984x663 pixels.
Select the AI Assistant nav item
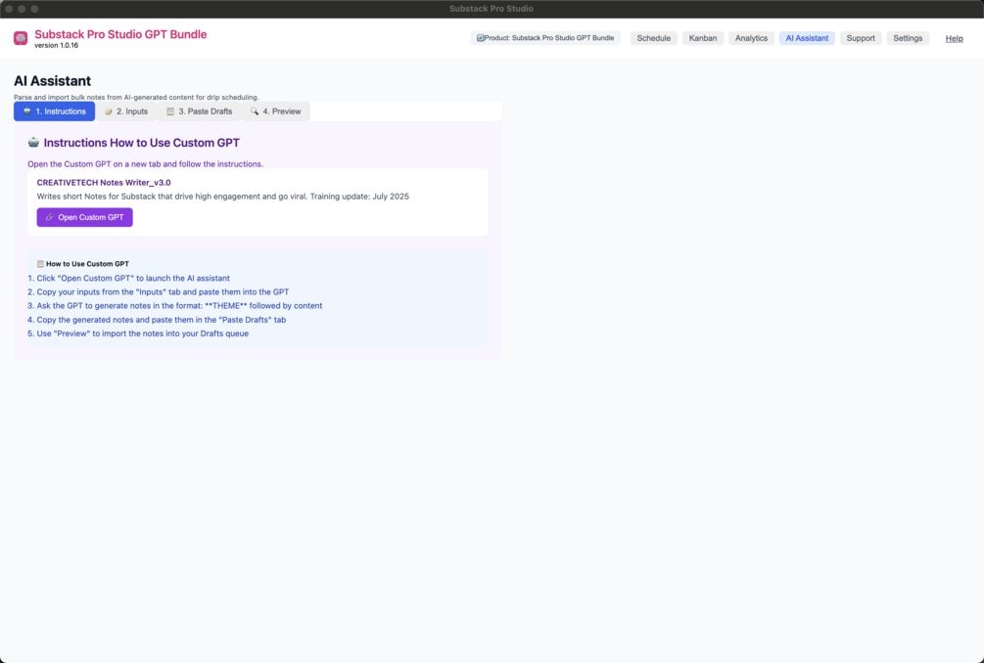(x=807, y=38)
